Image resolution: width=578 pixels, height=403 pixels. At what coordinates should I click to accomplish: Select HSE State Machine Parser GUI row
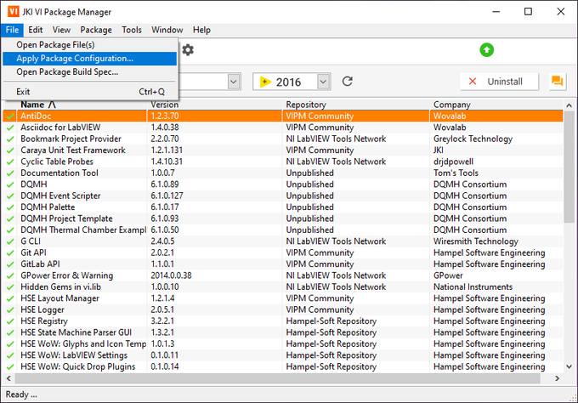click(x=283, y=332)
